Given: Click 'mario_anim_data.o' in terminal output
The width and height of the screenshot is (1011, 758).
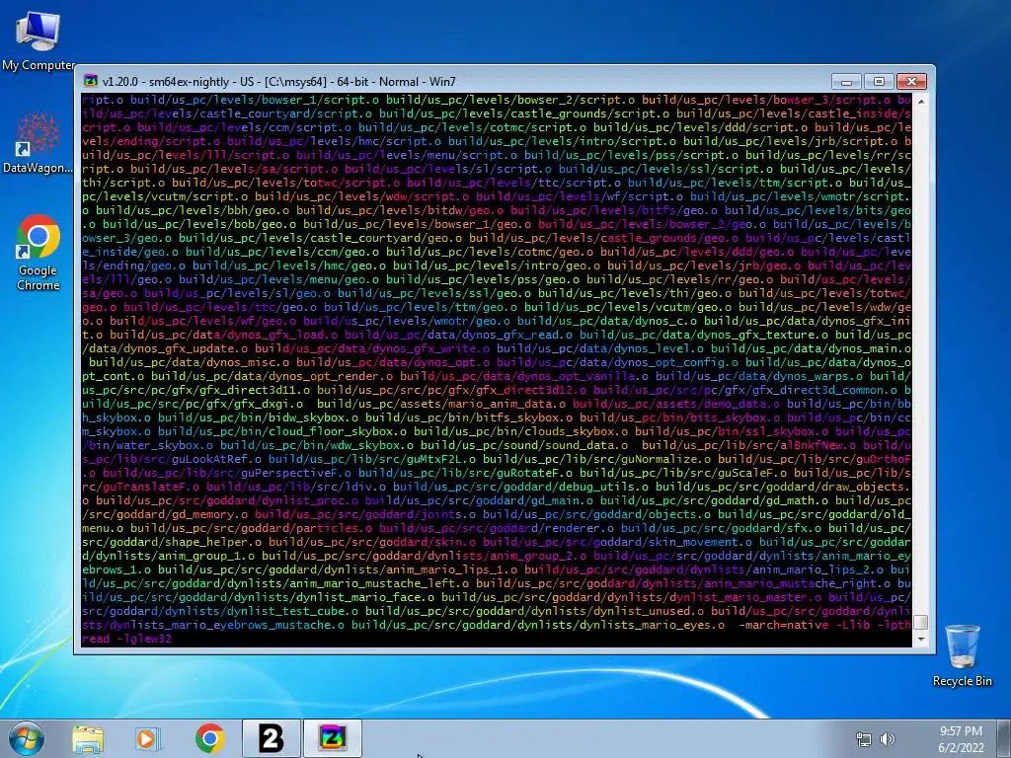Looking at the screenshot, I should click(506, 404).
